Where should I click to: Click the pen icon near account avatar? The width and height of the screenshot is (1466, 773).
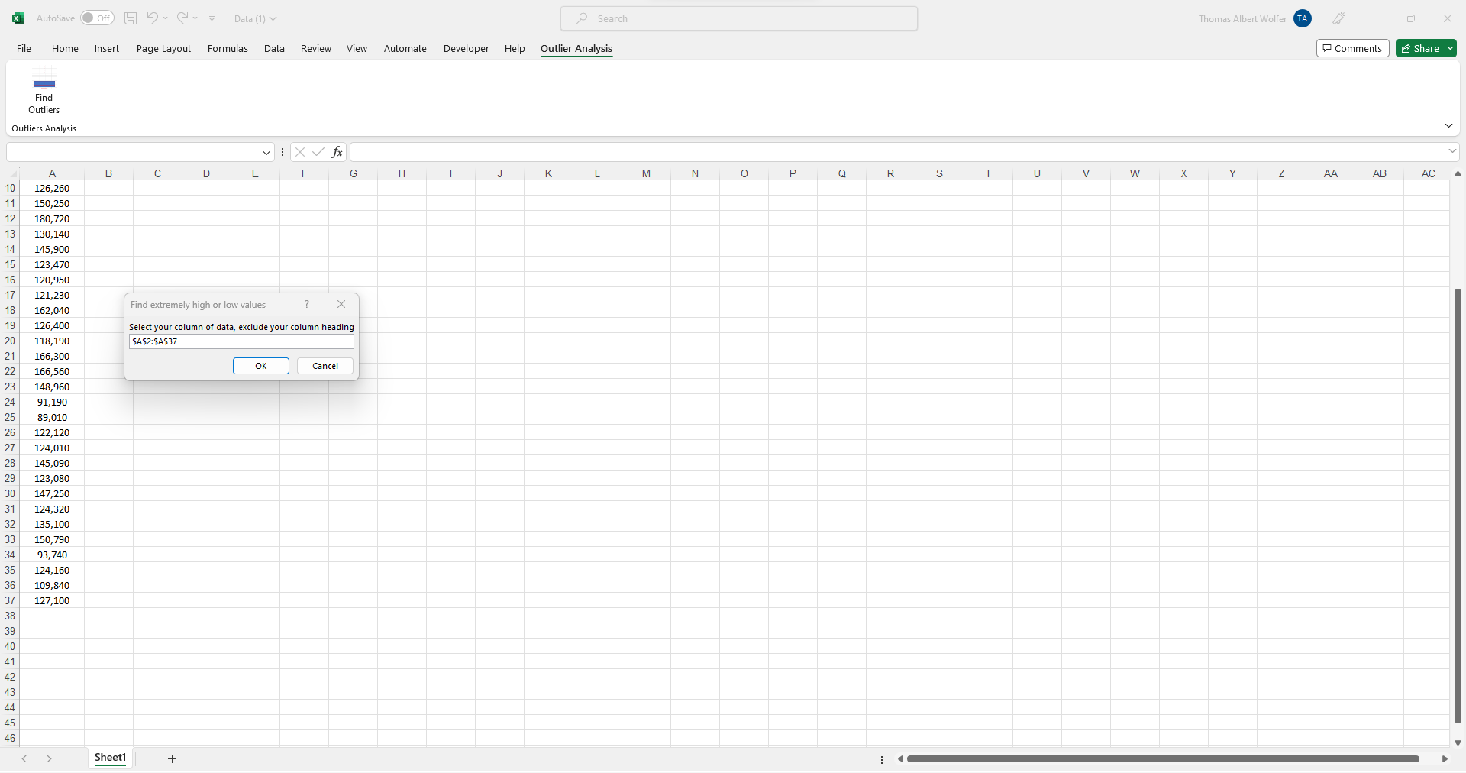click(x=1338, y=18)
